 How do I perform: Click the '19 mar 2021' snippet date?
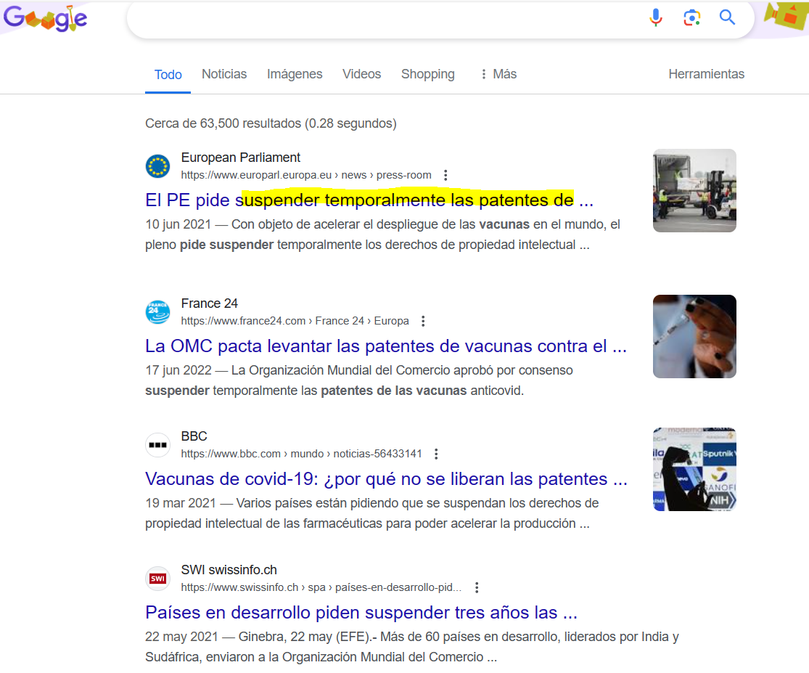pos(181,504)
